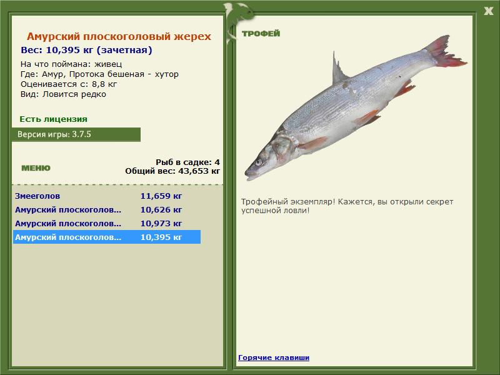This screenshot has height=375, width=500.
Task: Open the МЕНЮ menu
Action: click(x=36, y=168)
